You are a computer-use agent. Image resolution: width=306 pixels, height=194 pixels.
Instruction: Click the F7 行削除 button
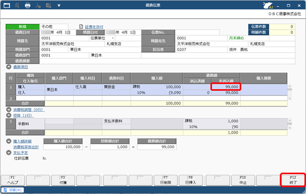pos(166,180)
